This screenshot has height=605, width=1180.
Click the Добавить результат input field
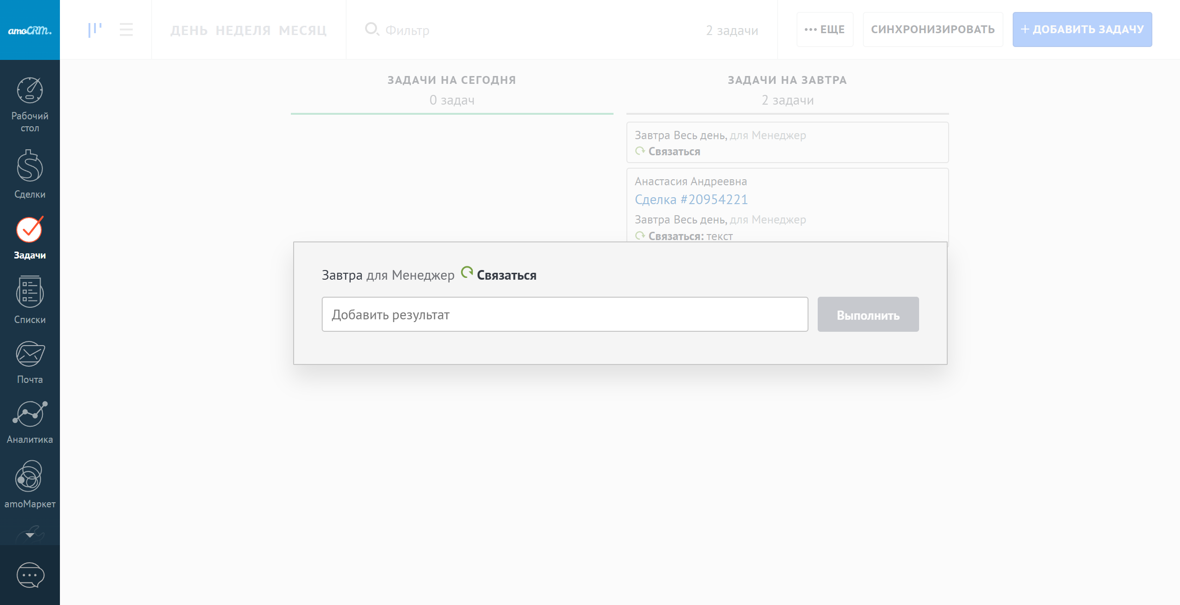click(565, 314)
